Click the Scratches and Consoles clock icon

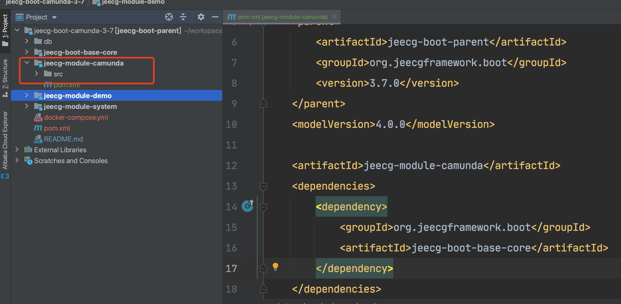[28, 161]
